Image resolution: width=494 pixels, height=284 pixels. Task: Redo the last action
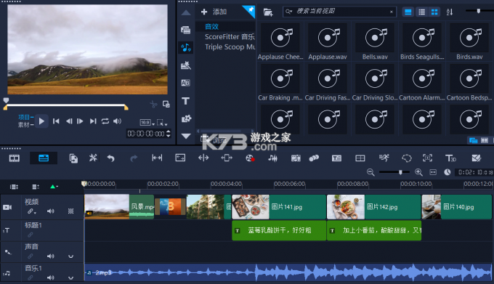134,158
